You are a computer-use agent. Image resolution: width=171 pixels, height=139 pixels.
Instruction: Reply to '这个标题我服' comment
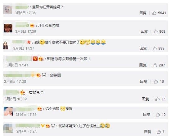[146, 115]
